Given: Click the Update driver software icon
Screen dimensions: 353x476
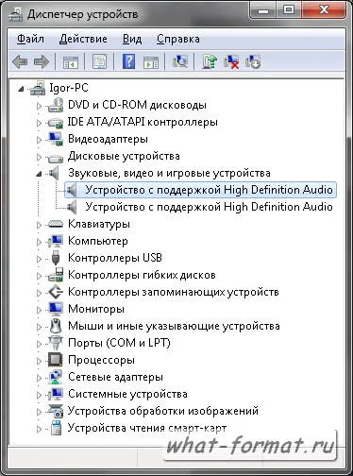Looking at the screenshot, I should click(x=210, y=61).
